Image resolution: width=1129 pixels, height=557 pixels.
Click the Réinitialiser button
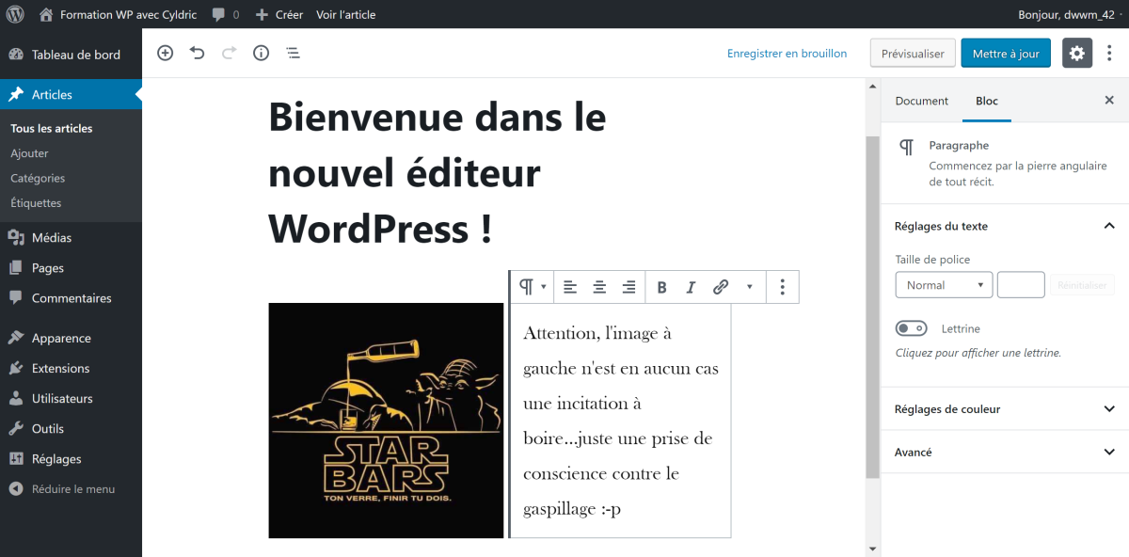tap(1082, 285)
